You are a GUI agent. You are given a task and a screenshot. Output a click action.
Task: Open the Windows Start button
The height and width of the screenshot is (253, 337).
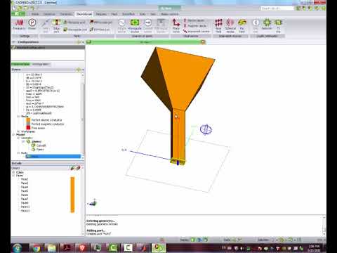[17, 248]
